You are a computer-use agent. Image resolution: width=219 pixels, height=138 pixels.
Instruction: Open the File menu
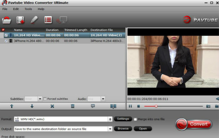(5, 9)
